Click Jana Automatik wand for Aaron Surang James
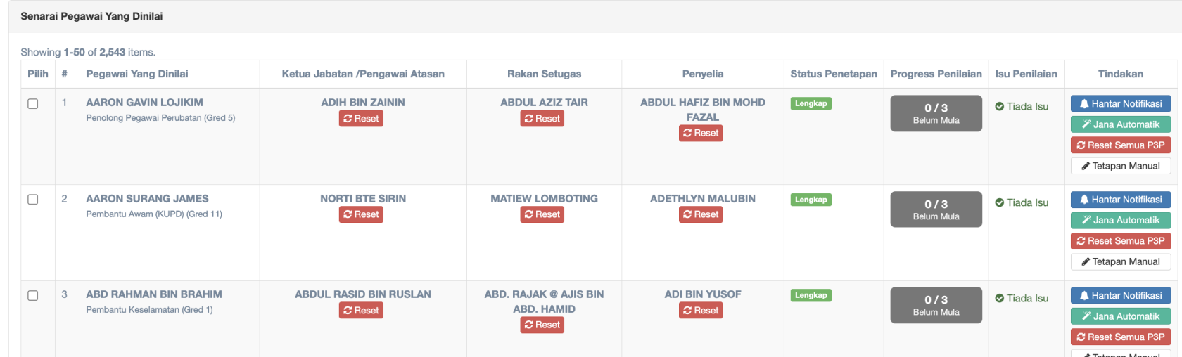Screen dimensions: 1182x357 [1120, 221]
